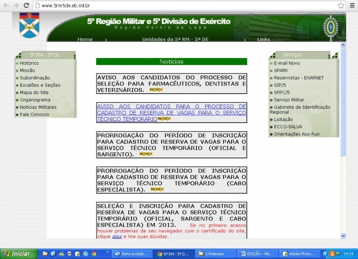Open Histórico in the left sidebar
Image resolution: width=358 pixels, height=259 pixels.
pos(29,63)
